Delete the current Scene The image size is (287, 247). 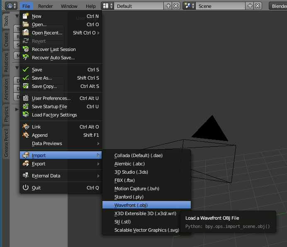click(x=258, y=6)
